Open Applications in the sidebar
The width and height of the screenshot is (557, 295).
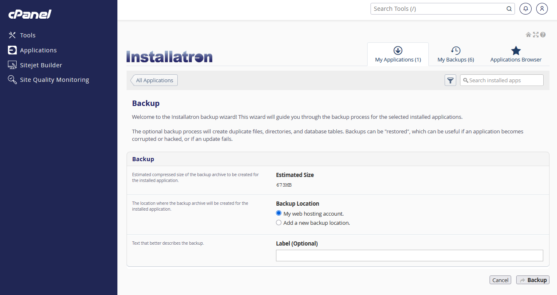[32, 50]
